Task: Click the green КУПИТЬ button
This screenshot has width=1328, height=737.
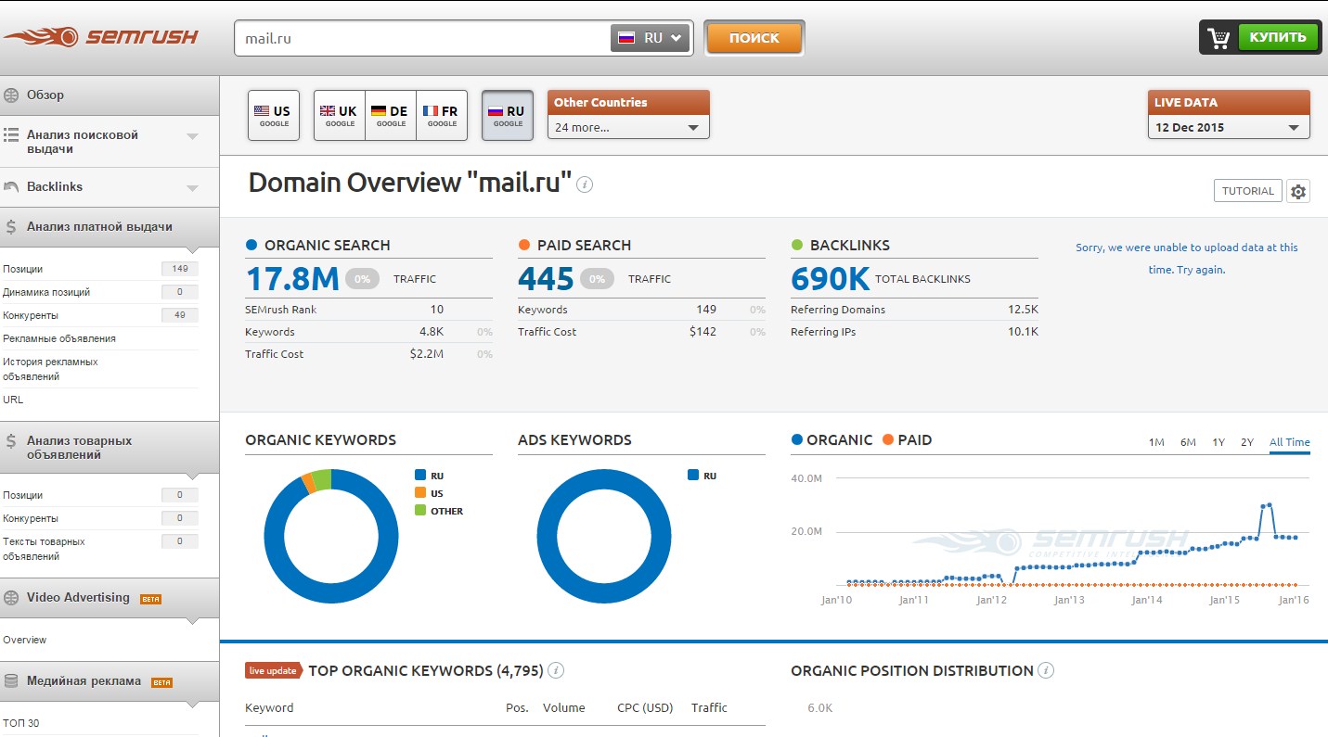Action: click(1277, 37)
